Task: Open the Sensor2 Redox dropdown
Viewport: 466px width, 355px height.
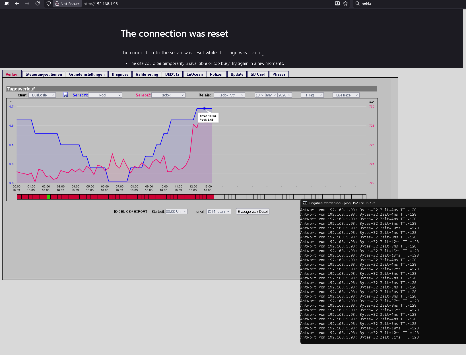Action: [168, 95]
